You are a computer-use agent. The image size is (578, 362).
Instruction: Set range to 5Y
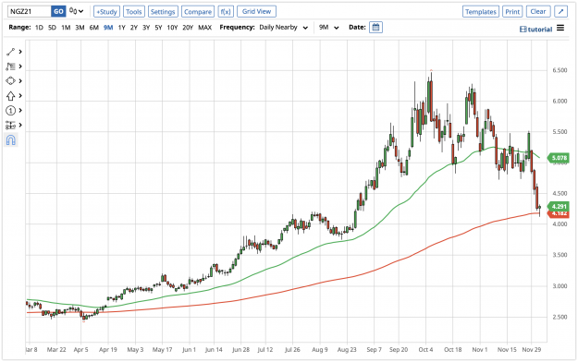pyautogui.click(x=158, y=28)
